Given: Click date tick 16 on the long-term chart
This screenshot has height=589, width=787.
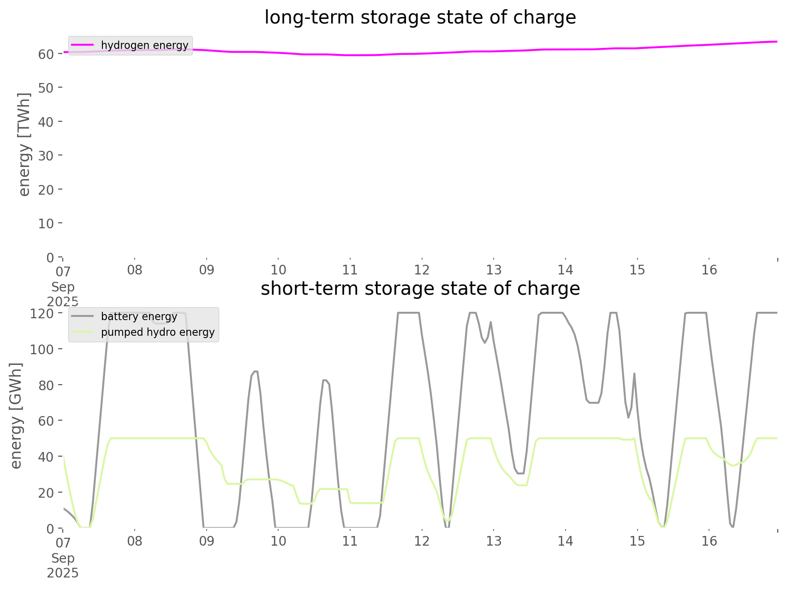Looking at the screenshot, I should pyautogui.click(x=709, y=270).
